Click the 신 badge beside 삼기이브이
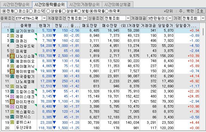This screenshot has width=206, height=132. coord(12,30)
